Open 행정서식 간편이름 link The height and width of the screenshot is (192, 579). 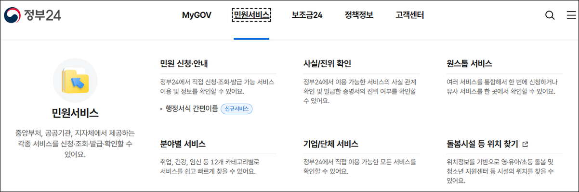tap(192, 108)
